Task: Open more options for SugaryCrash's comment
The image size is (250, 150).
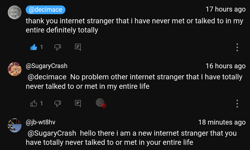Action: click(237, 103)
